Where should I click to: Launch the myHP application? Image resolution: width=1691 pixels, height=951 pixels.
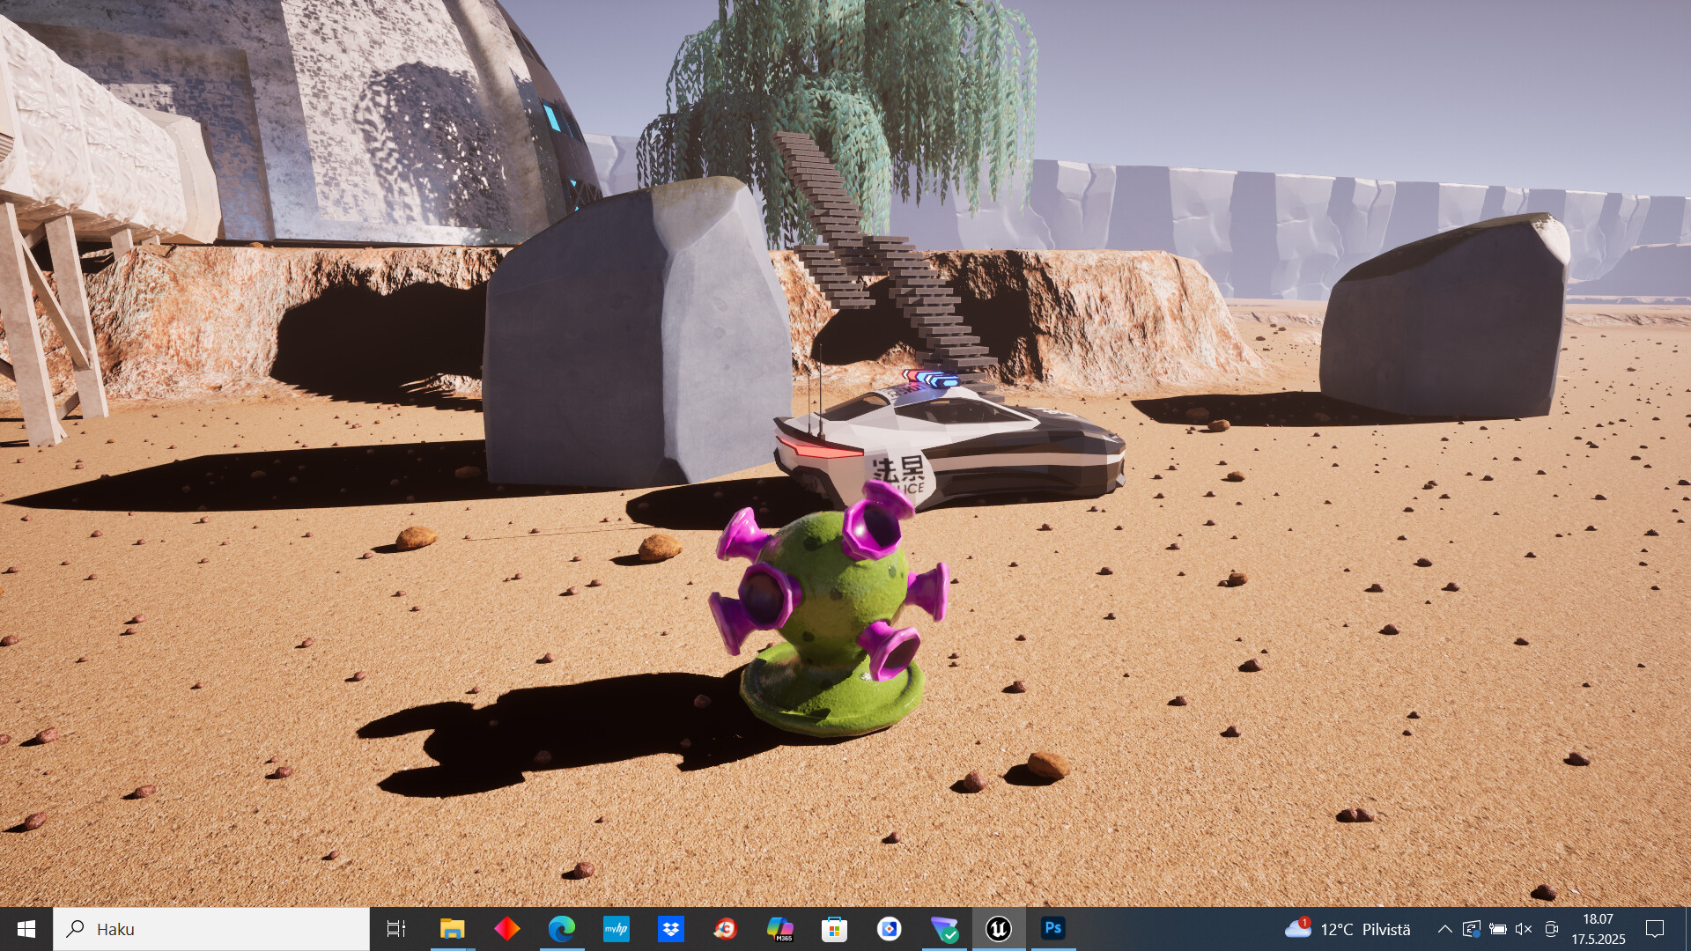coord(617,929)
